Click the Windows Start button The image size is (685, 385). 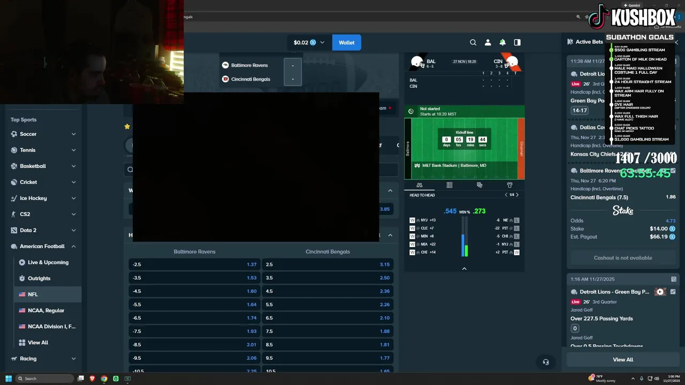coord(9,379)
